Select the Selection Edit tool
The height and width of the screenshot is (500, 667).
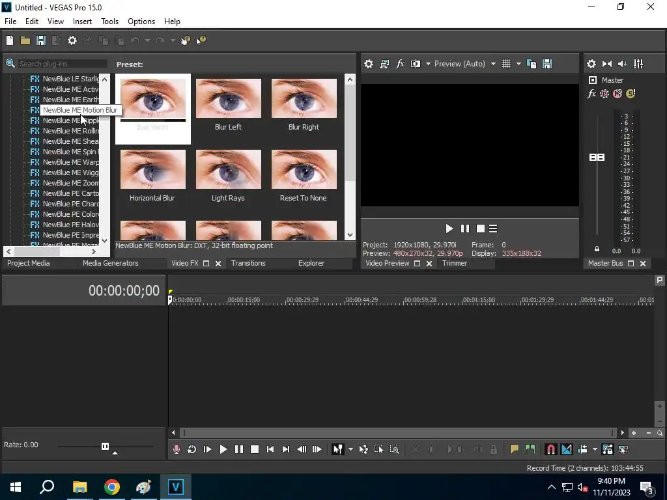[378, 449]
